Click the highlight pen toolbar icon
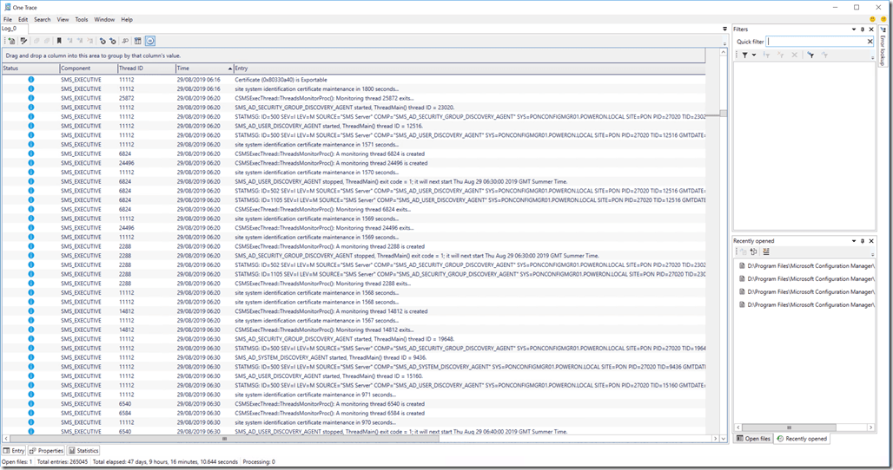This screenshot has height=470, width=893. pyautogui.click(x=24, y=40)
